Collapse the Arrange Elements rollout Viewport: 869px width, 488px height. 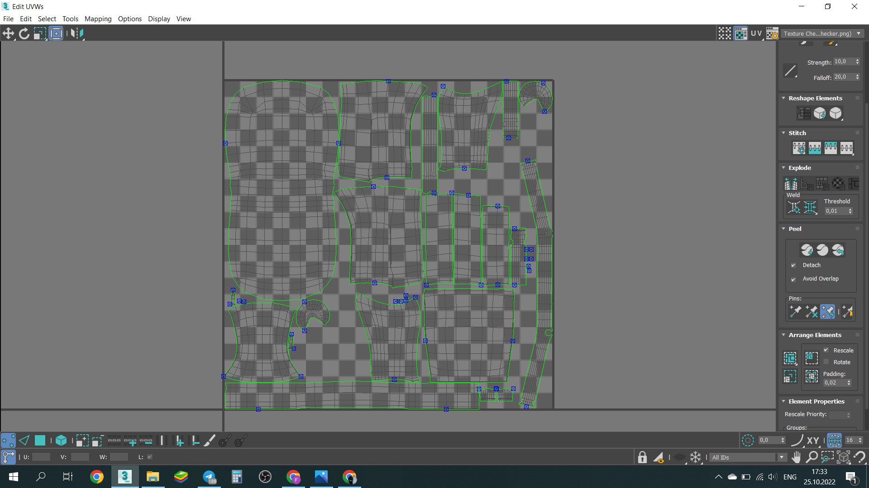783,335
